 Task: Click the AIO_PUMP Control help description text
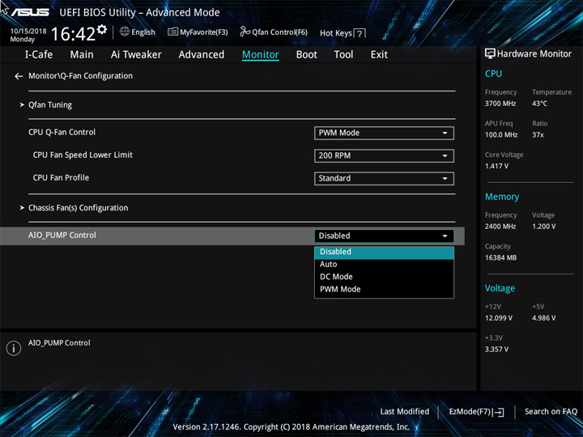point(59,343)
